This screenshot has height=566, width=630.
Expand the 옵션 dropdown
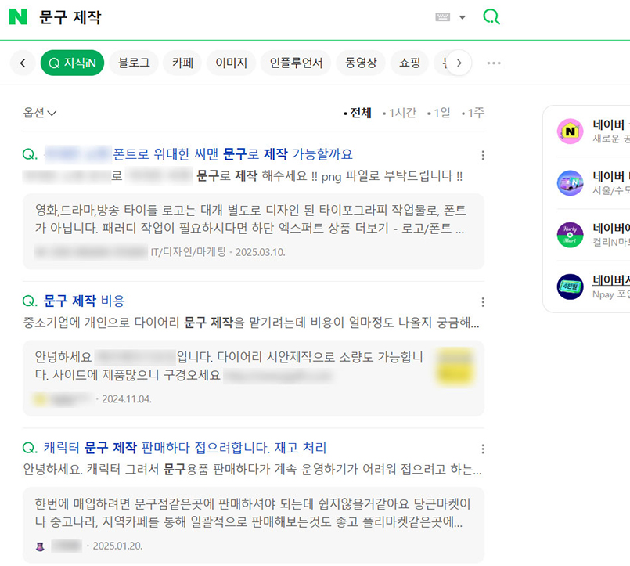(40, 113)
